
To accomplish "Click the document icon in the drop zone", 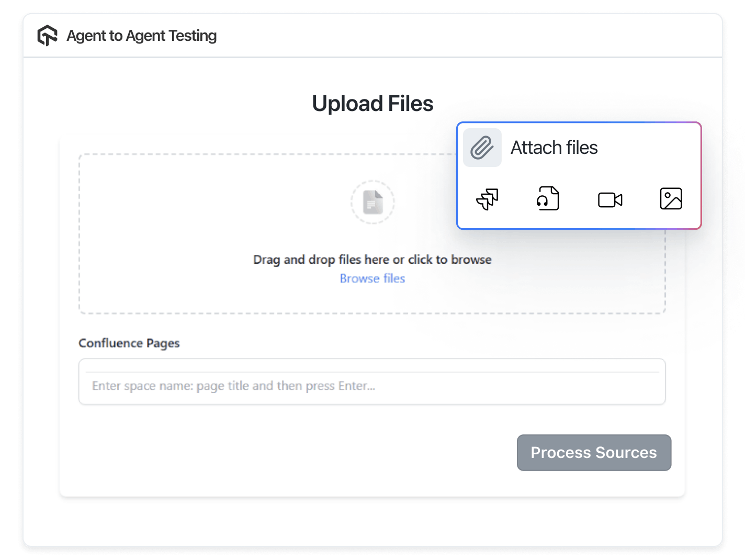I will pos(372,203).
